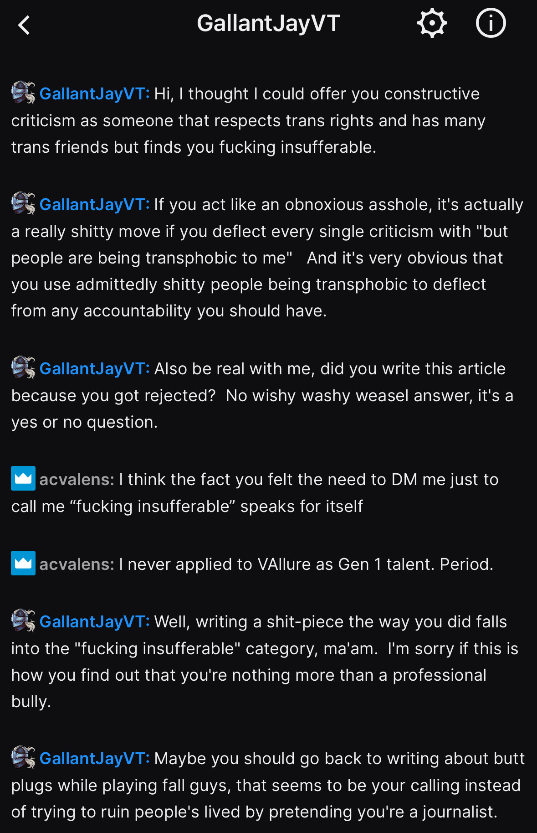Tap the GallantJayVT title in header

[x=268, y=23]
